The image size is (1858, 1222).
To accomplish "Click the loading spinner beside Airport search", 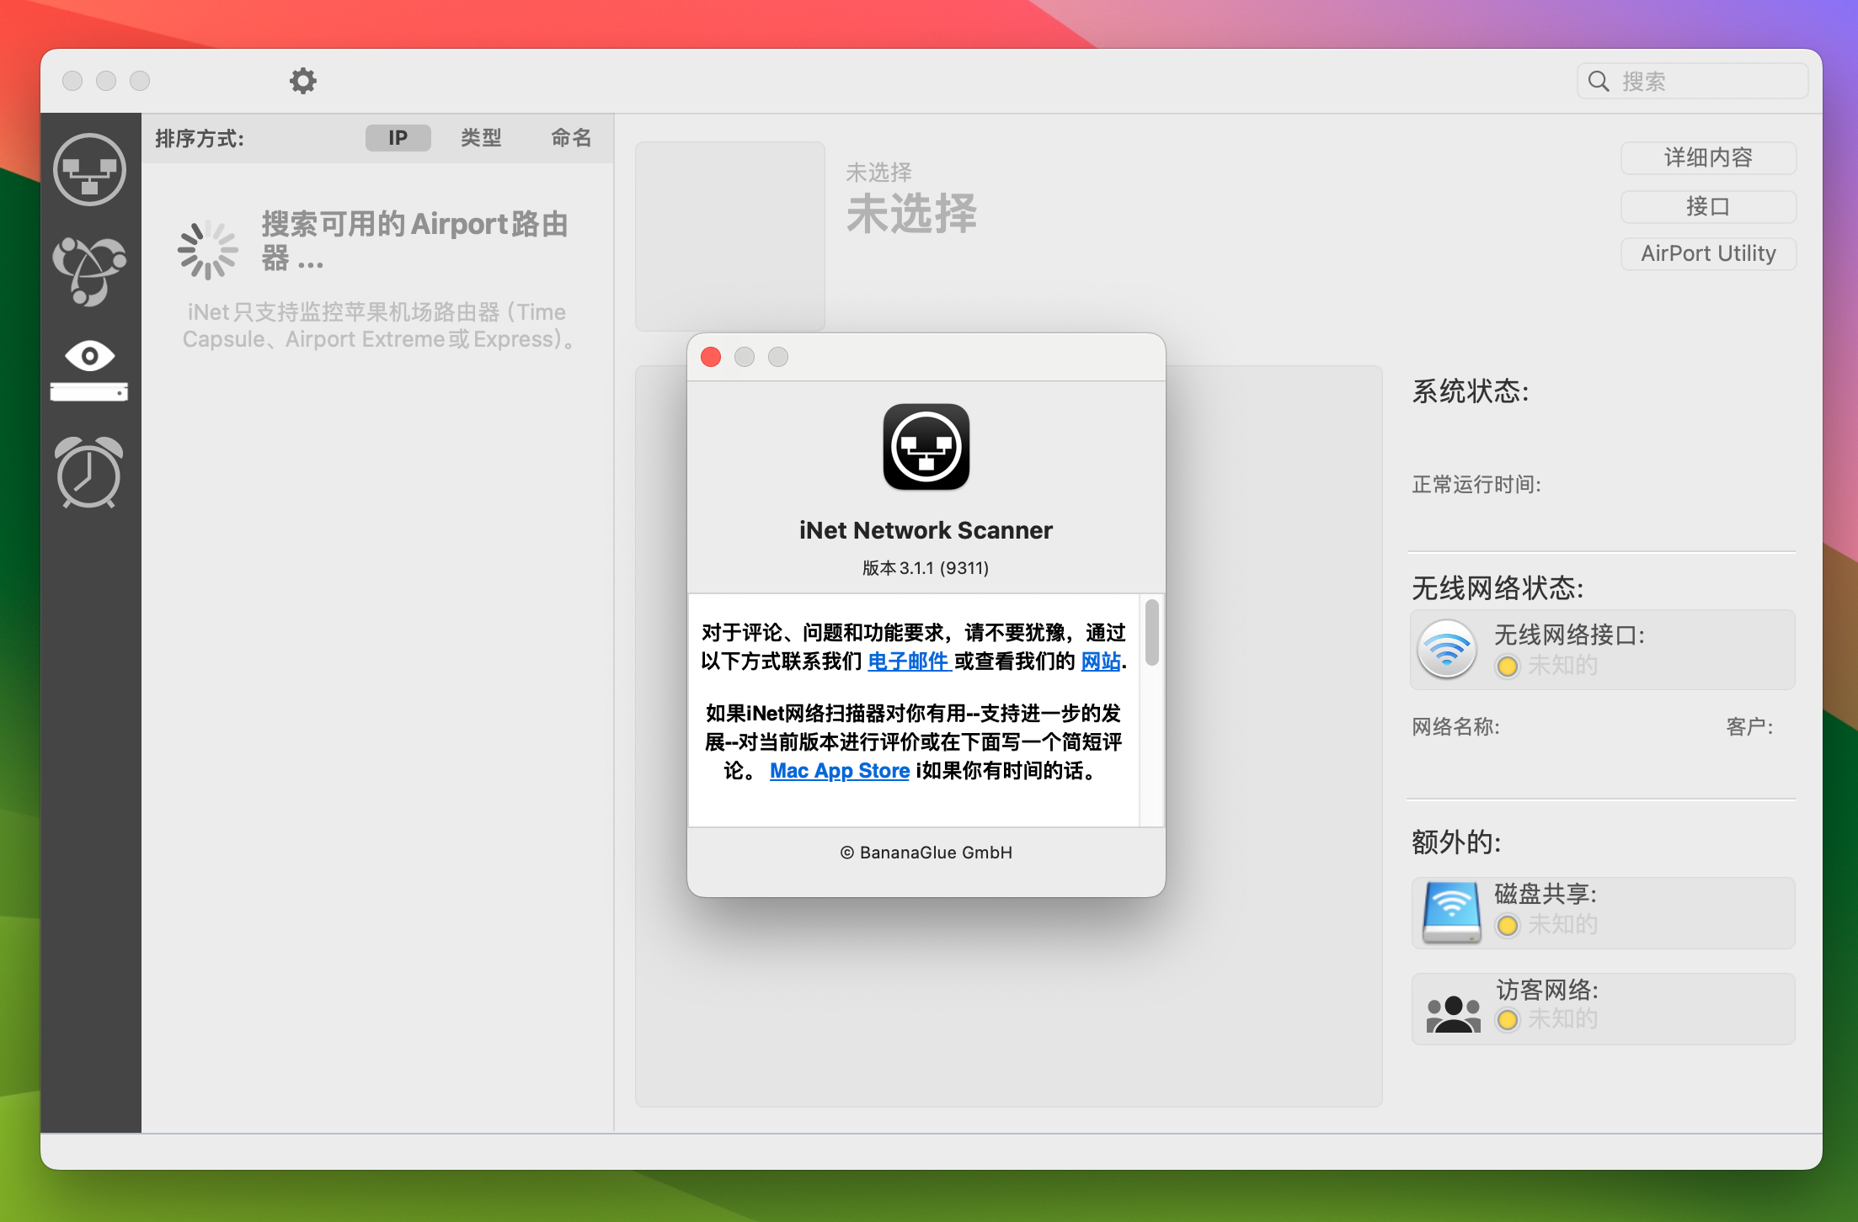I will click(x=208, y=250).
